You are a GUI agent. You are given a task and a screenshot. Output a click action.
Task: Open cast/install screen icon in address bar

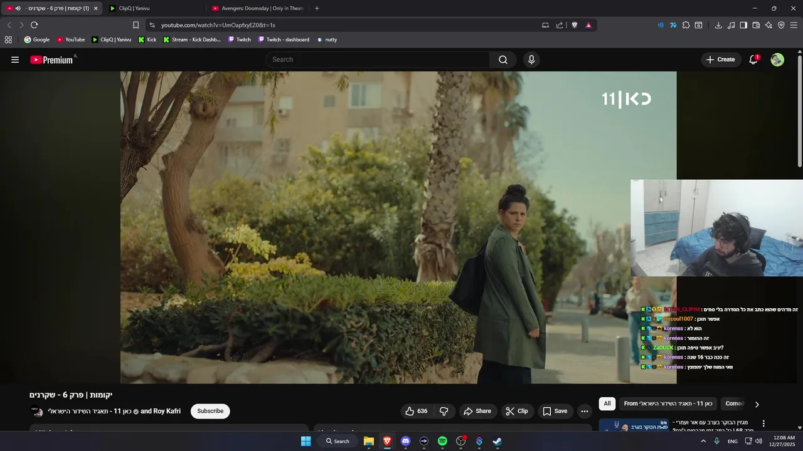(545, 25)
